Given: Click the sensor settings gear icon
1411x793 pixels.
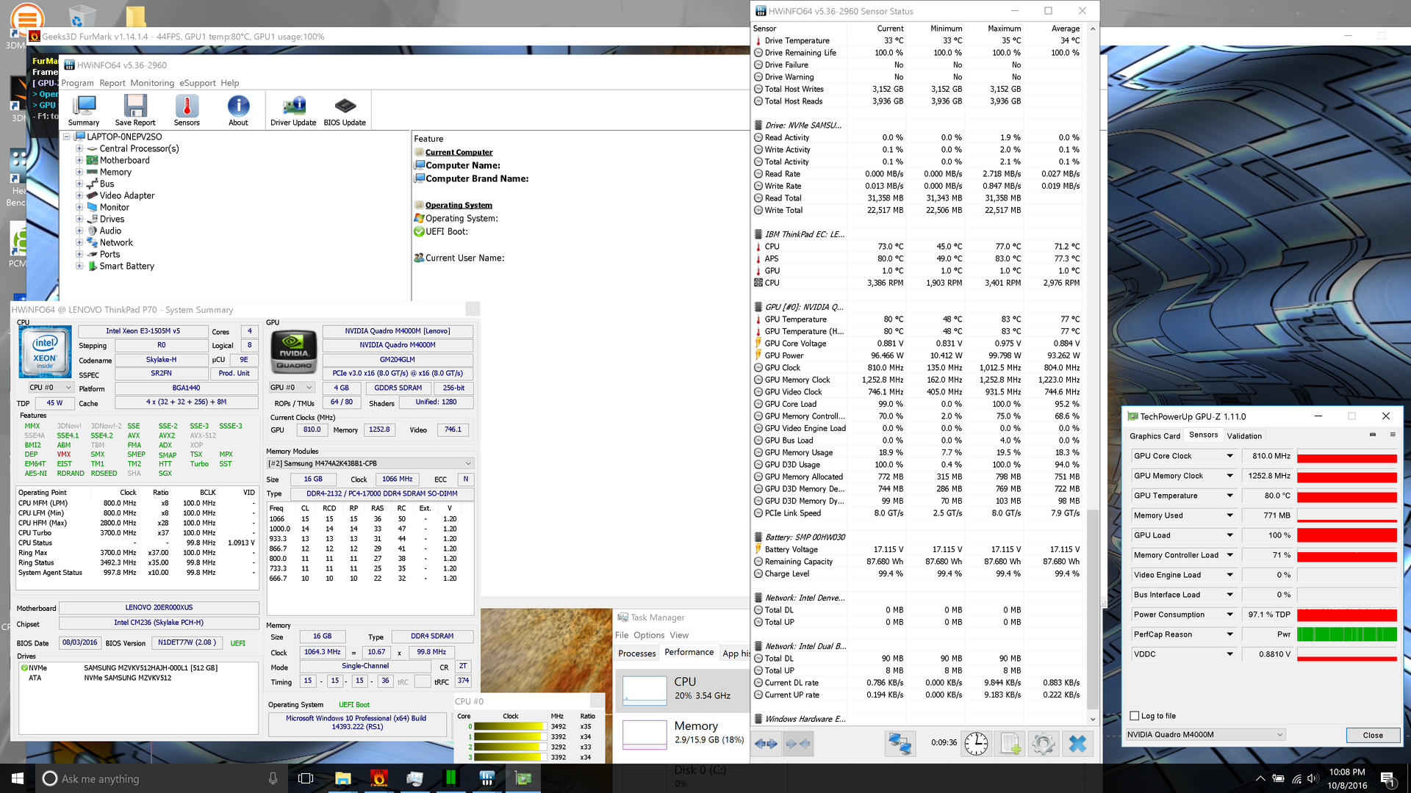Looking at the screenshot, I should click(x=1043, y=744).
